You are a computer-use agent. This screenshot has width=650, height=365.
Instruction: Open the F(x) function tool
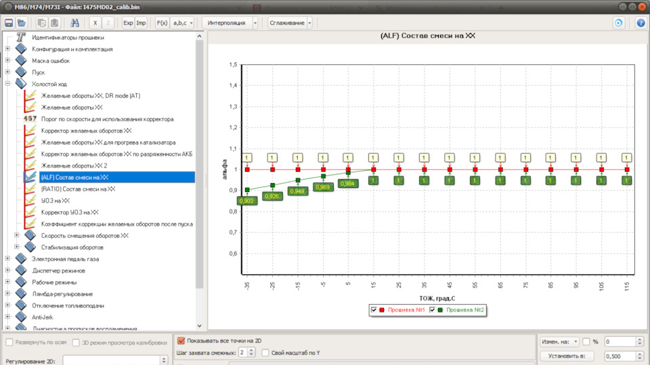tap(162, 23)
